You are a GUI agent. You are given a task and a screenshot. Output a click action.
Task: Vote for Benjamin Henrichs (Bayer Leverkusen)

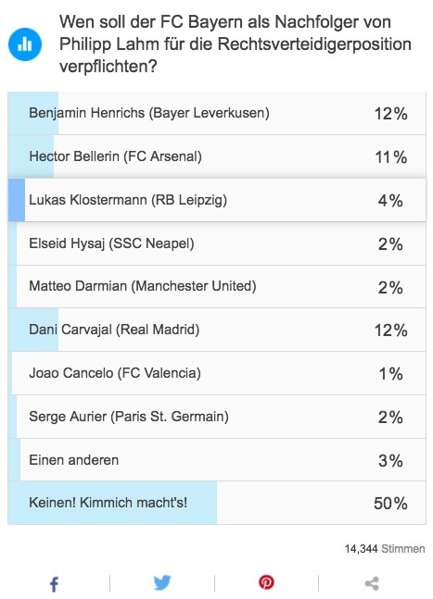point(217,113)
